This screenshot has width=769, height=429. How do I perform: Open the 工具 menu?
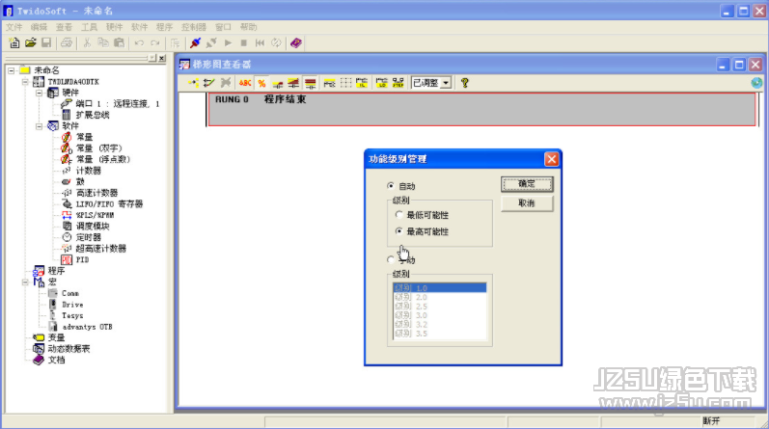point(90,27)
